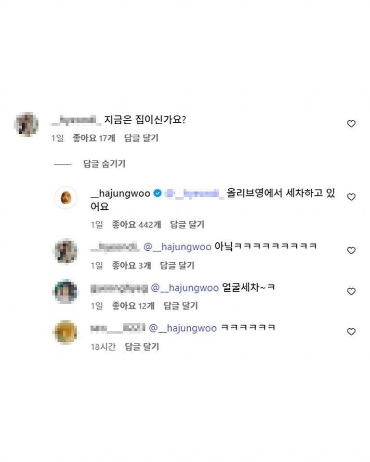Collapse replies with '답글 숨기기'
The image size is (370, 462).
pos(104,164)
